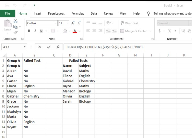Open the File tab
This screenshot has height=138, width=192.
click(x=7, y=13)
